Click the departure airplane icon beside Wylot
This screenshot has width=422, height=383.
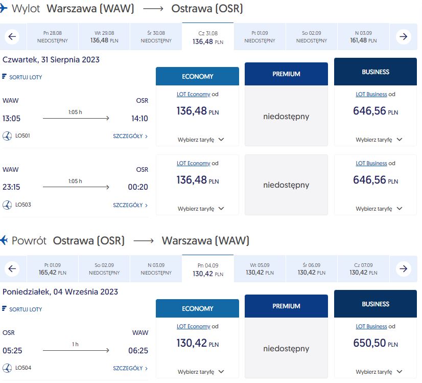coord(3,8)
